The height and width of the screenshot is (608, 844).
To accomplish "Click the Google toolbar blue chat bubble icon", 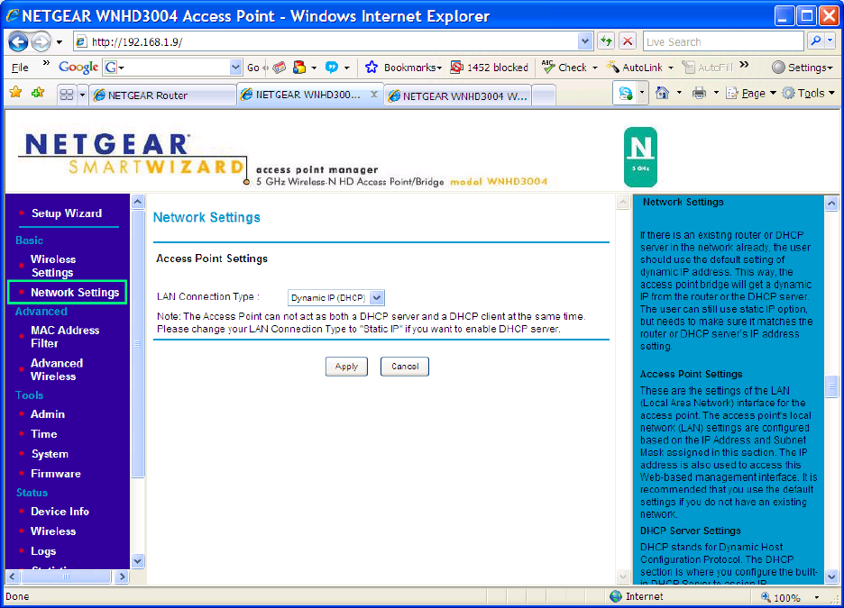I will pyautogui.click(x=332, y=68).
